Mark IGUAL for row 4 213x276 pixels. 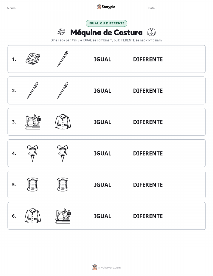click(x=103, y=153)
